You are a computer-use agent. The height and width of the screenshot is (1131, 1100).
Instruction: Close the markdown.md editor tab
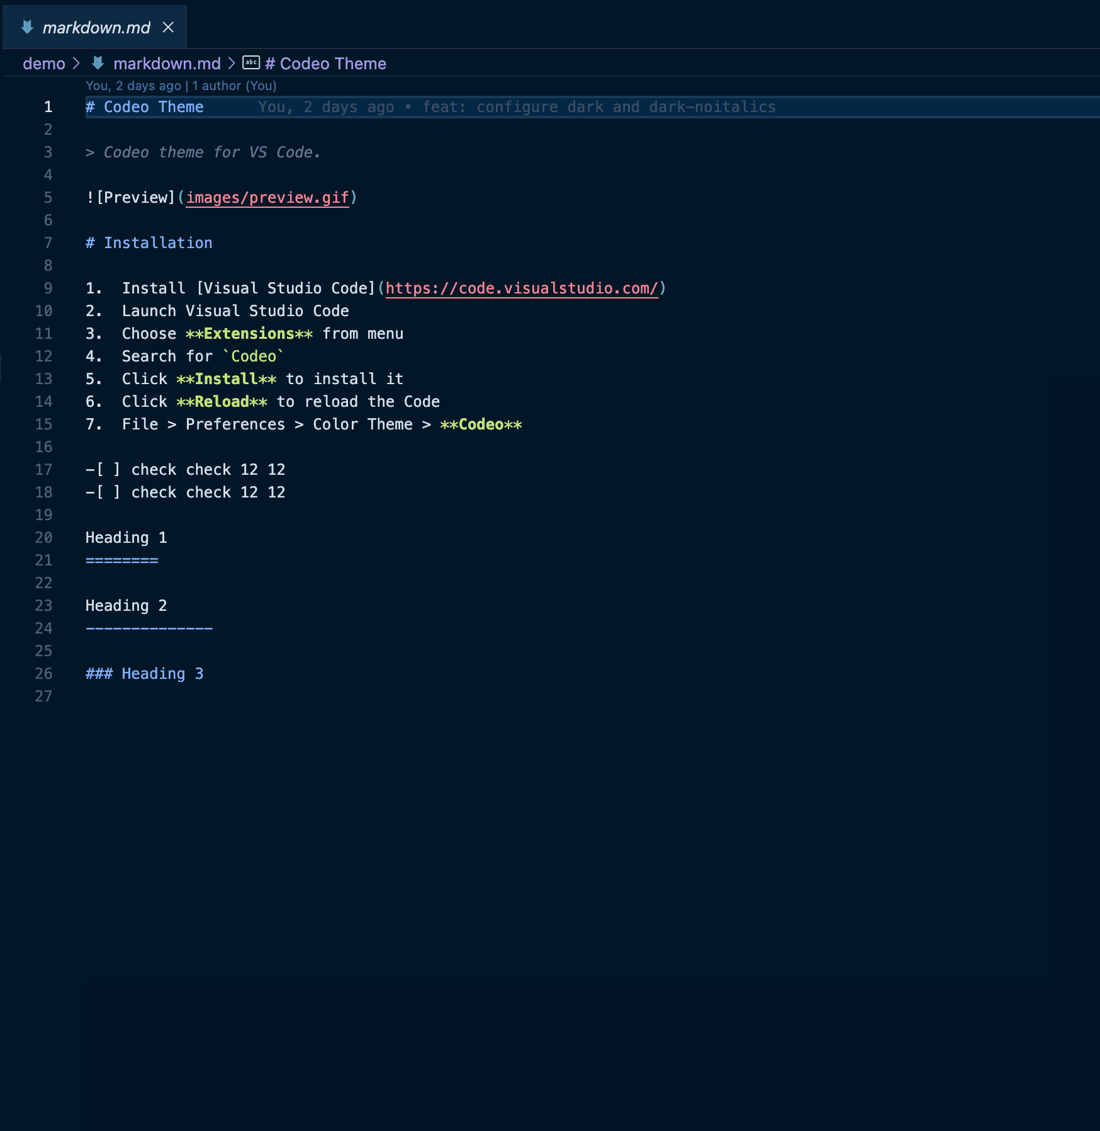(x=168, y=28)
